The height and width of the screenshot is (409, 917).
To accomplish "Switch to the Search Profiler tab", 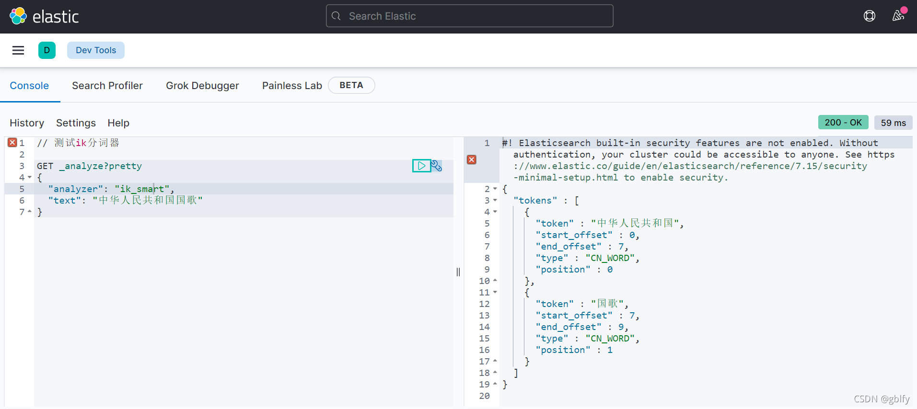I will [107, 86].
